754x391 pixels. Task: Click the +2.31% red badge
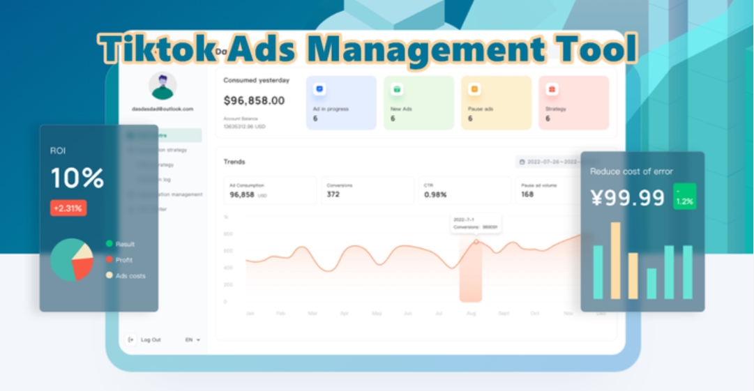click(68, 208)
